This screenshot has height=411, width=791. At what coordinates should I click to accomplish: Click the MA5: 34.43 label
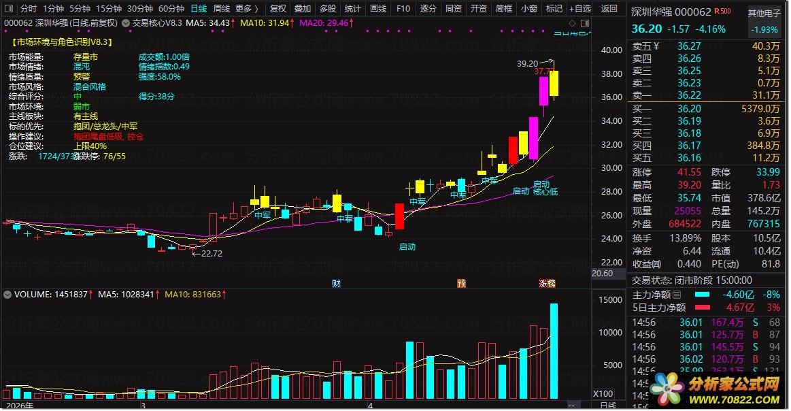[209, 23]
